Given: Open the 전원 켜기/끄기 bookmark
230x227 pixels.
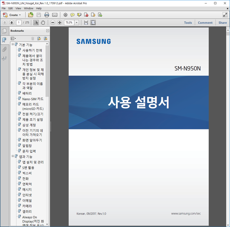Looking at the screenshot, I should tap(33, 114).
